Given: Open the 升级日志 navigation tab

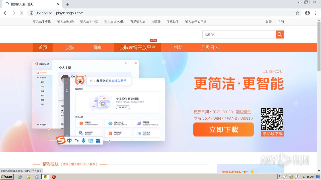Looking at the screenshot, I should [210, 47].
